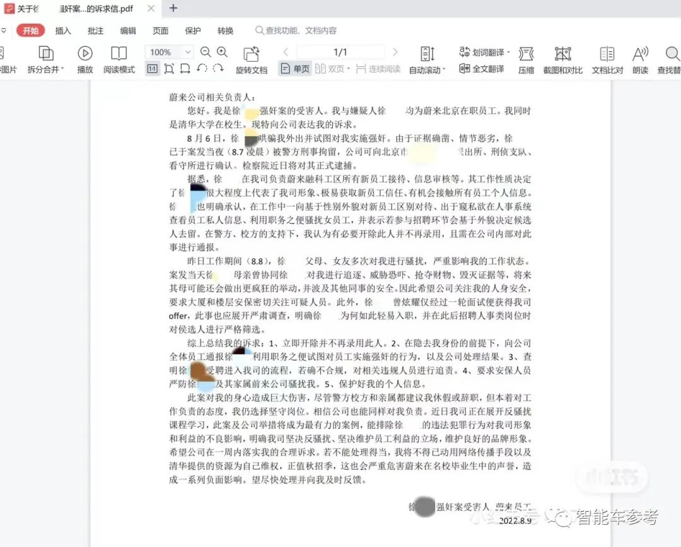
Task: Toggle 1:1 actual size view
Action: (x=152, y=69)
